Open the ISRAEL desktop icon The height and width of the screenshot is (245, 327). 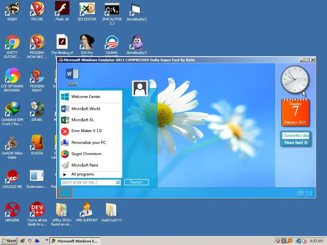point(37,111)
